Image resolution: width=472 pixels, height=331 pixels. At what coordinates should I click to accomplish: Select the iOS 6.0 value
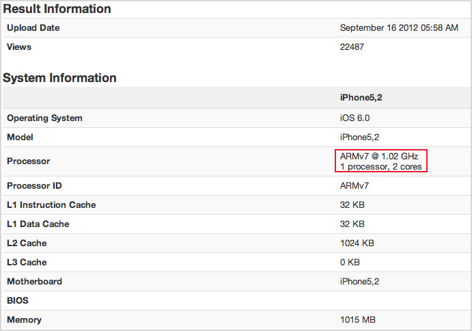(355, 118)
